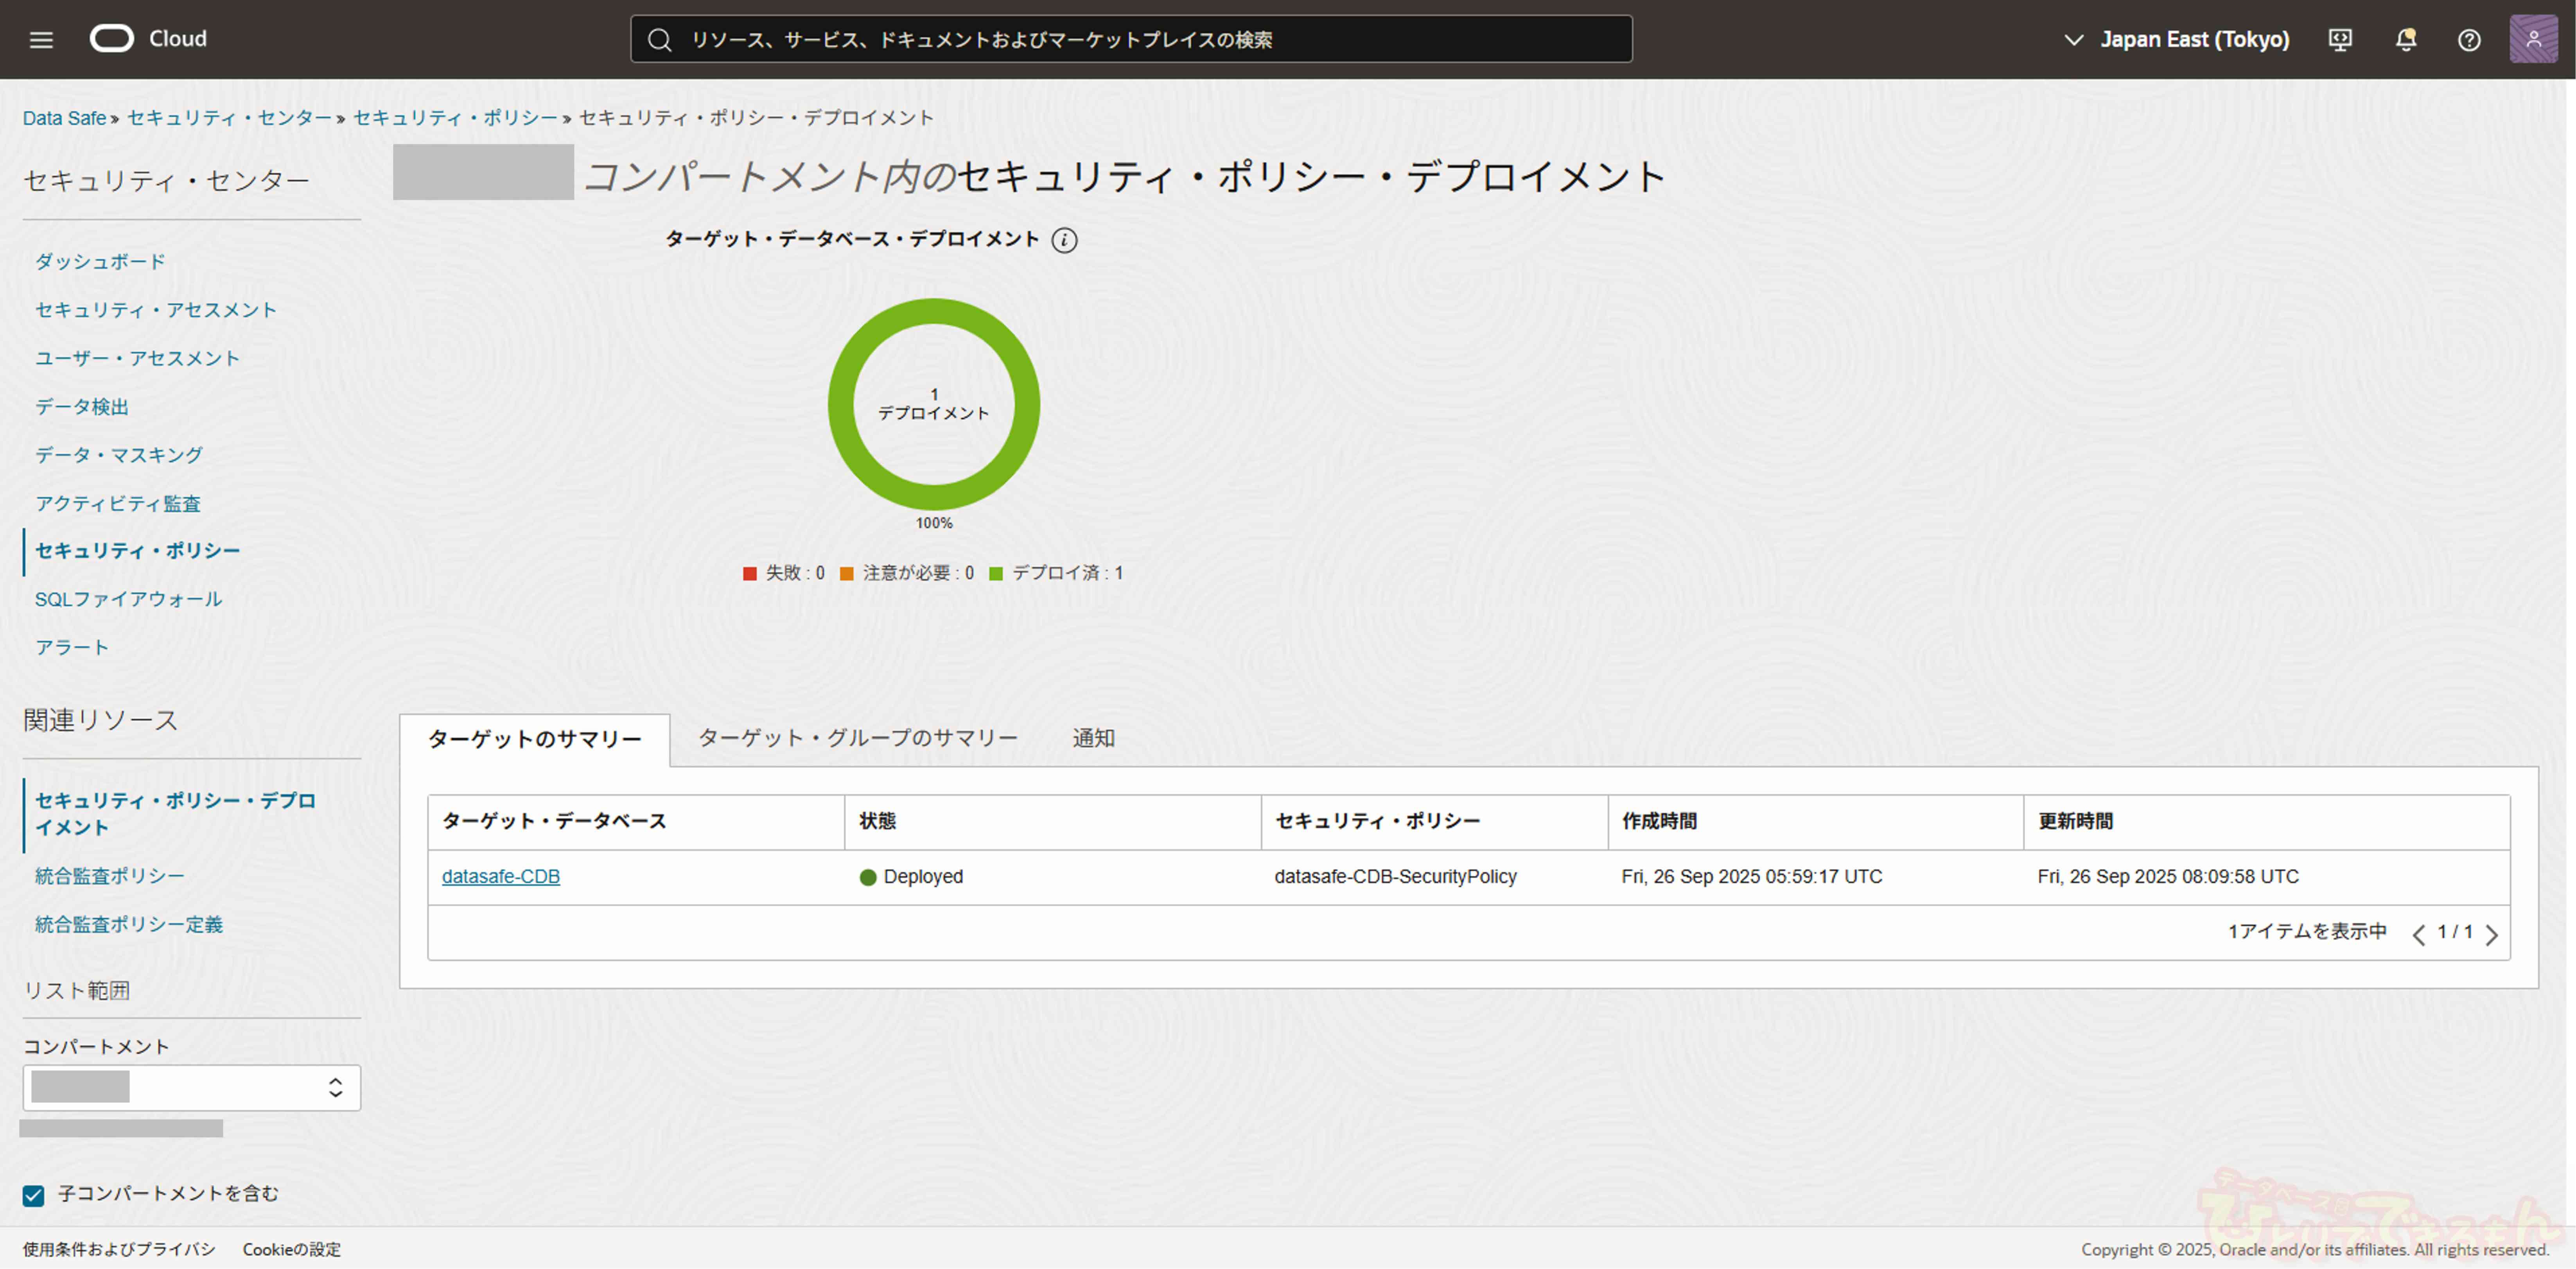This screenshot has height=1269, width=2576.
Task: Open the datasafe-CDB target database link
Action: coord(500,876)
